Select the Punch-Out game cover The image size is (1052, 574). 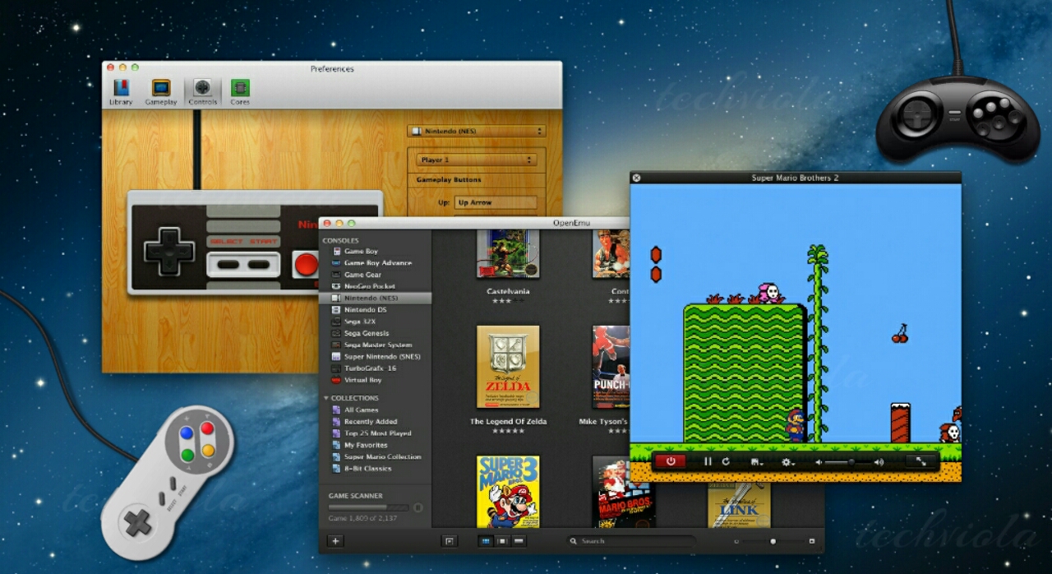click(611, 367)
